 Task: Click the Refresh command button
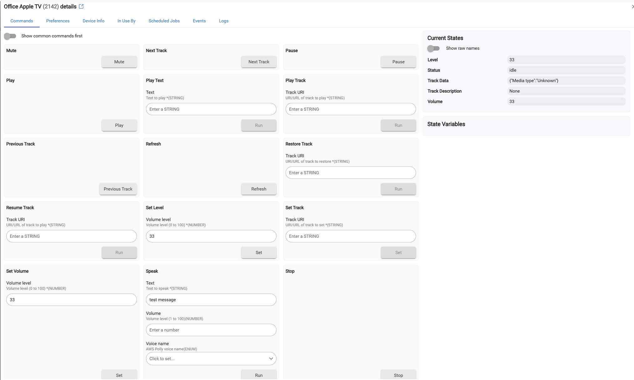point(258,189)
